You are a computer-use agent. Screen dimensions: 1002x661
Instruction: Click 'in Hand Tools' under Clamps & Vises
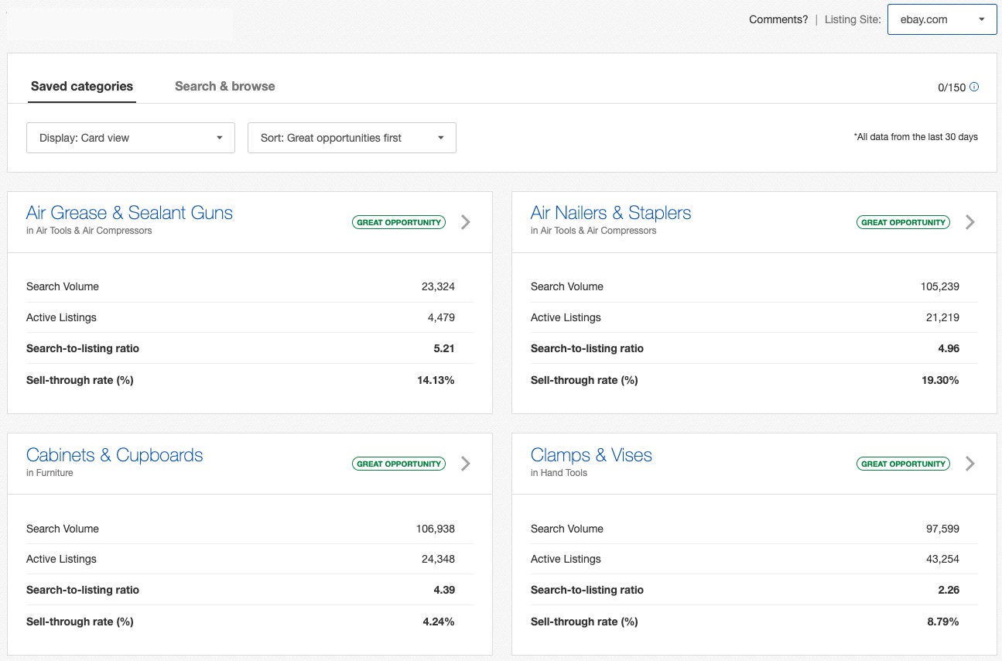tap(559, 473)
